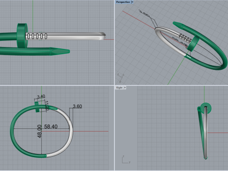Select the 3.60 dimension in bottom-left viewport
Viewport: 228px width, 171px height.
[77, 106]
